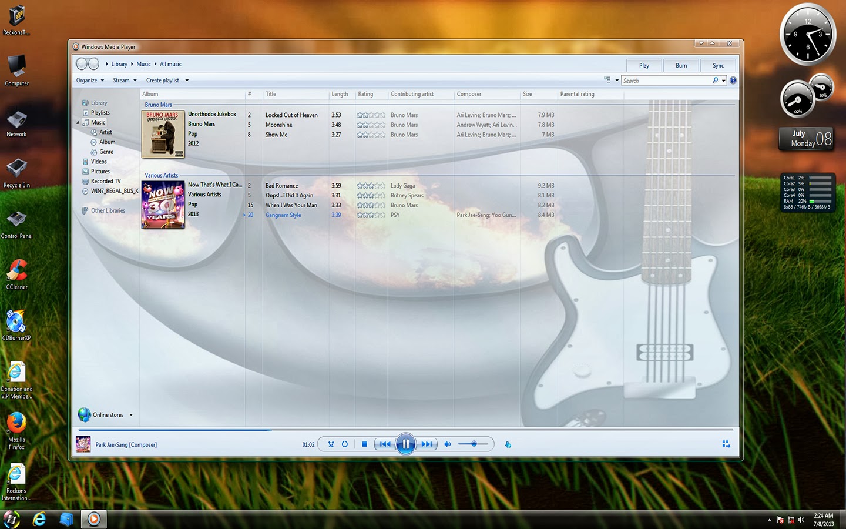Image resolution: width=846 pixels, height=529 pixels.
Task: Mute the player volume
Action: (448, 444)
